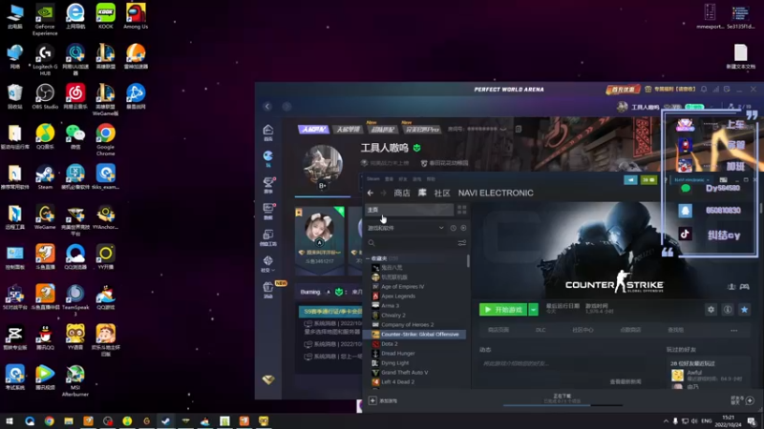The height and width of the screenshot is (429, 764).
Task: Open Logitech G HUB desktop icon
Action: pyautogui.click(x=45, y=60)
